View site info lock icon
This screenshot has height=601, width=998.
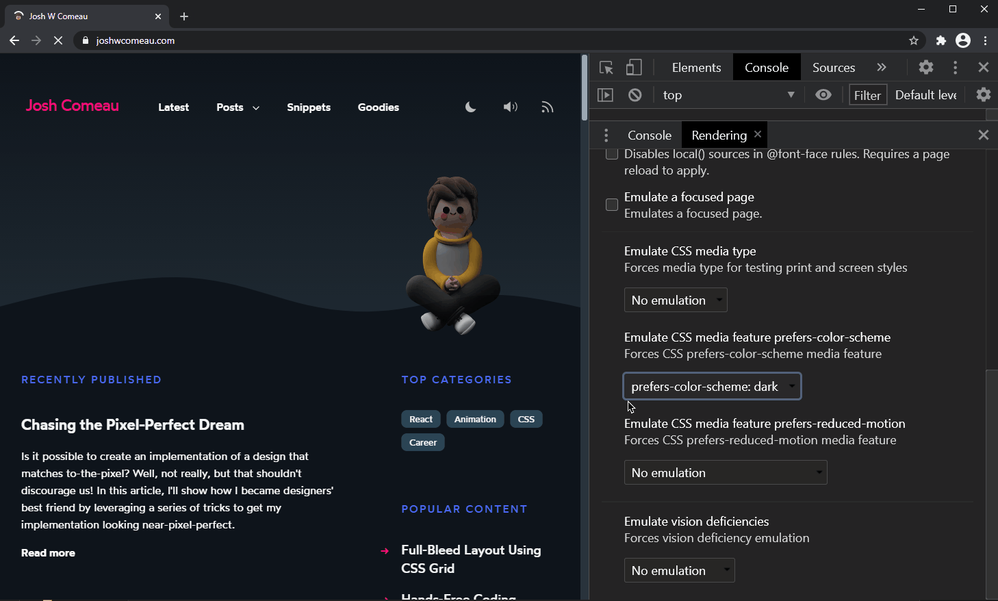click(86, 40)
